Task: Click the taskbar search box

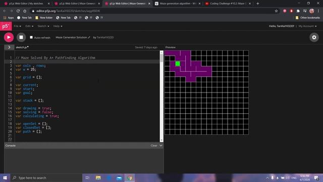Action: click(x=46, y=177)
